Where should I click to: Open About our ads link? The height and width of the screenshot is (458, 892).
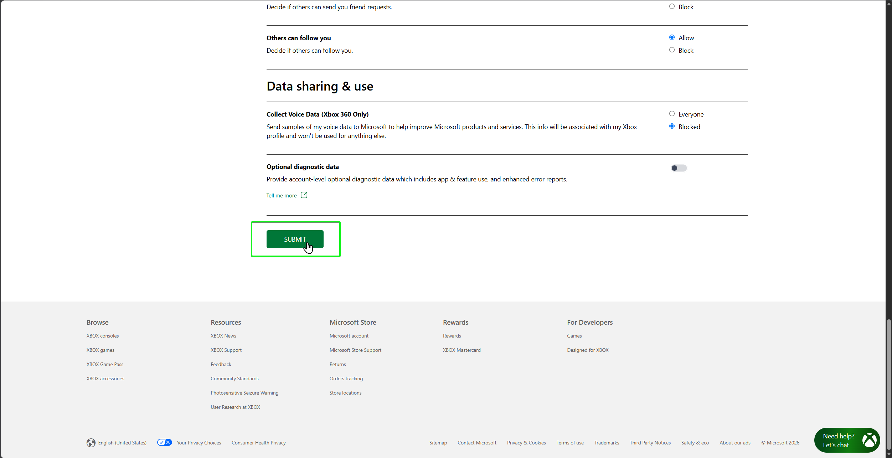coord(735,443)
